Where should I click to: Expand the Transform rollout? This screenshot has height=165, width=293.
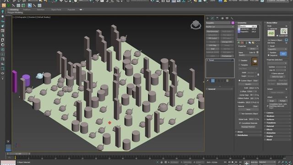(x=278, y=123)
